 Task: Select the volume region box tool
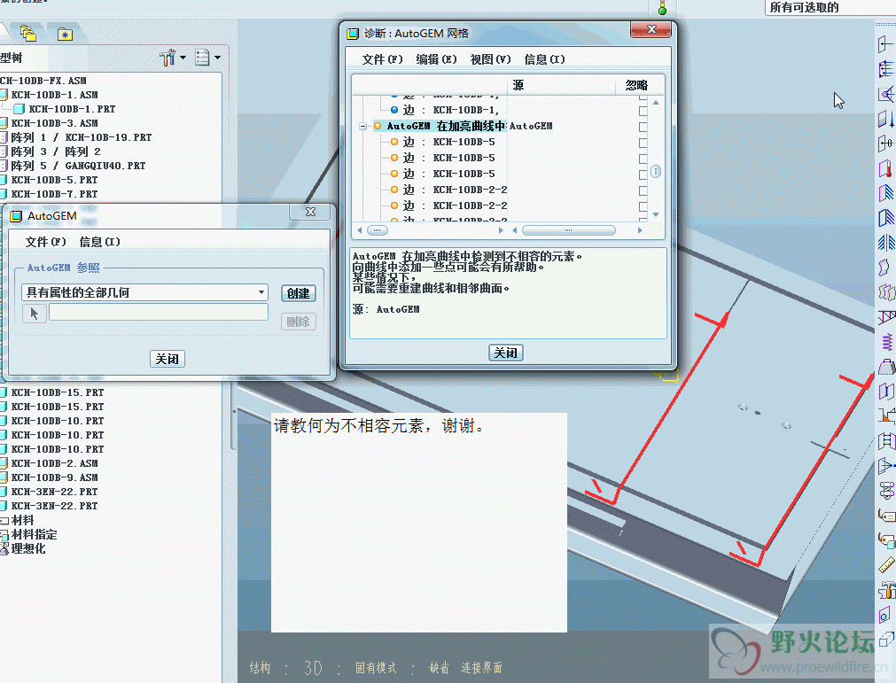coord(885,640)
